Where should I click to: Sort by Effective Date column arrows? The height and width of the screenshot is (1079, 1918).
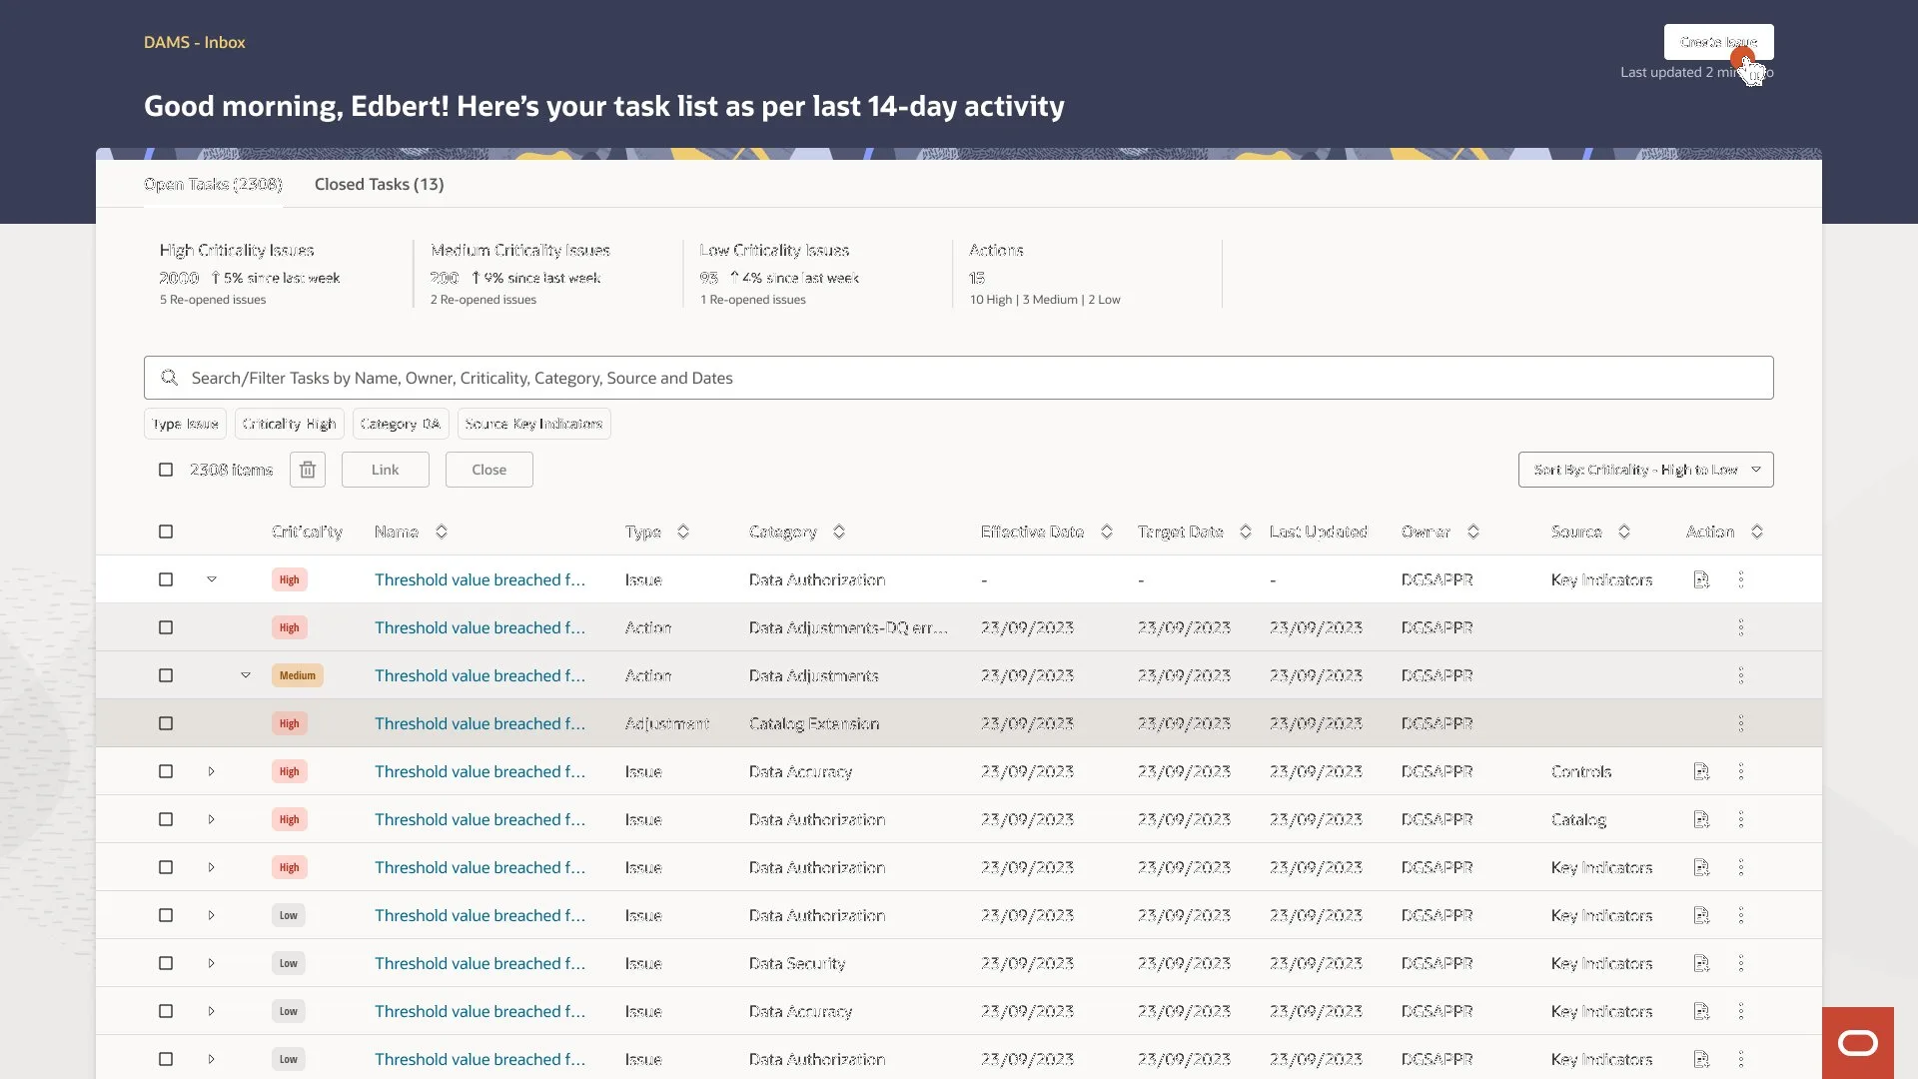pos(1107,532)
